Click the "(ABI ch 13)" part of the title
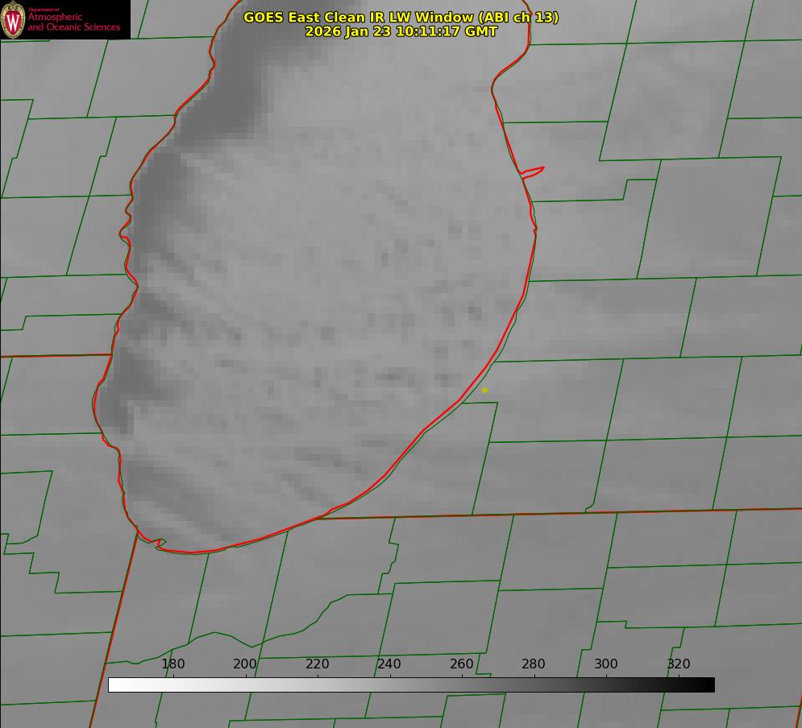 (513, 17)
